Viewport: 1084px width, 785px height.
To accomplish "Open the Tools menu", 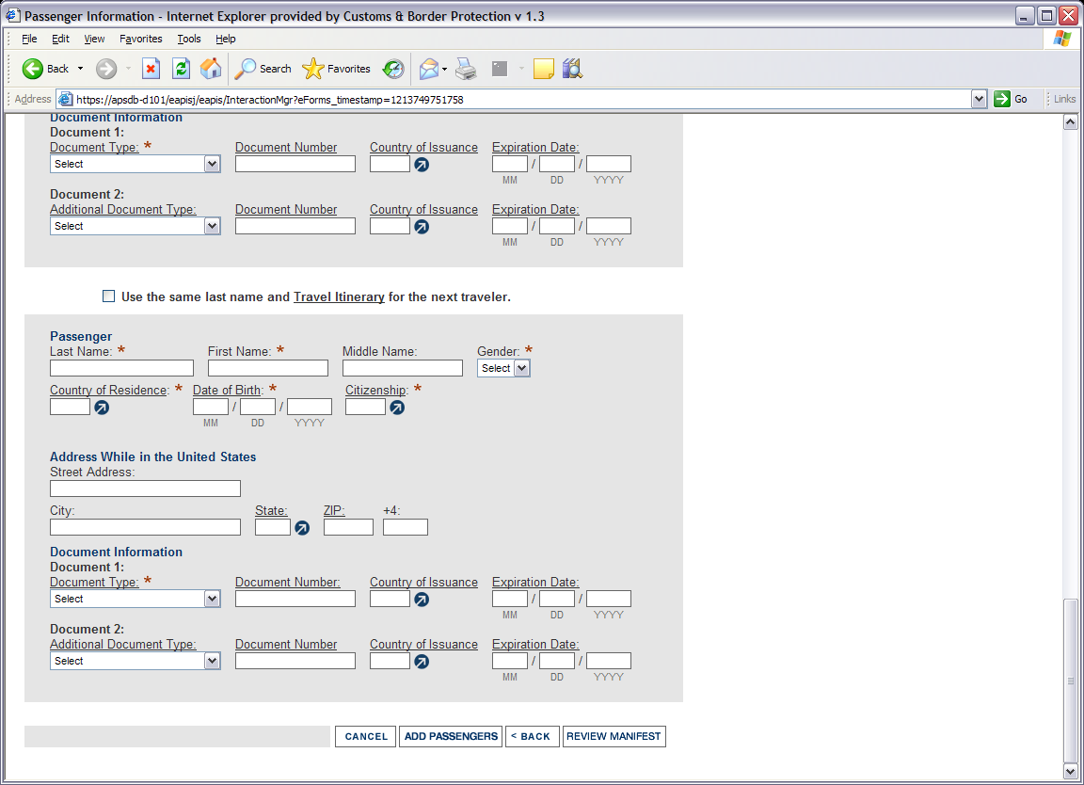I will tap(189, 39).
